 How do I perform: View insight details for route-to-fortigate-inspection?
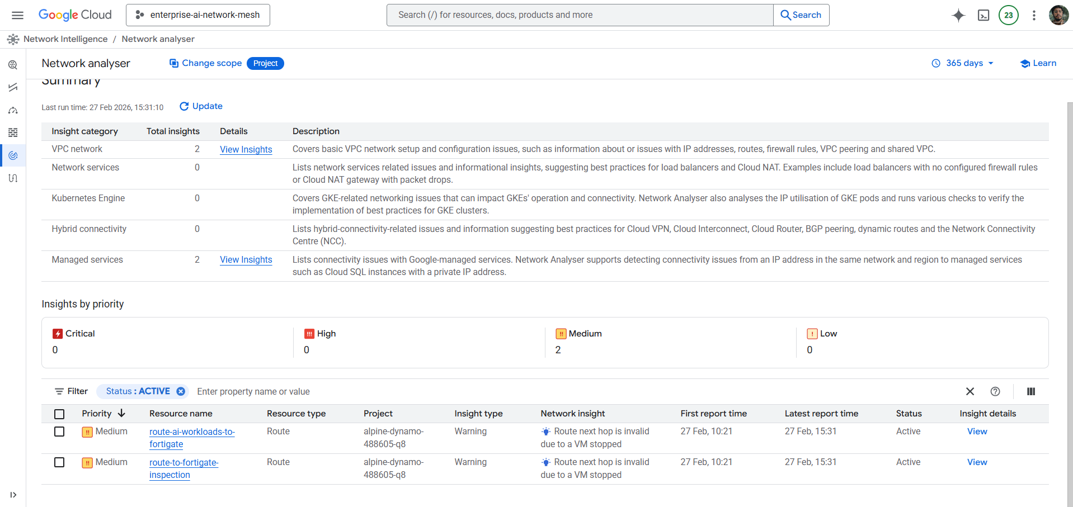point(977,462)
